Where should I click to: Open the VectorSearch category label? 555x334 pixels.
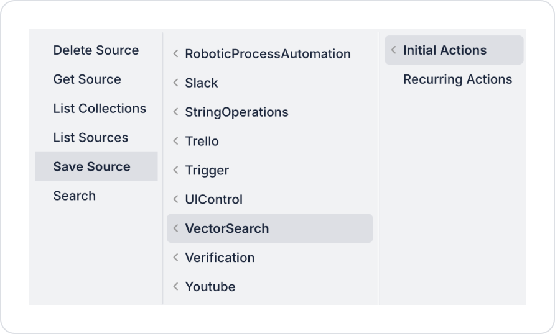[x=227, y=229]
